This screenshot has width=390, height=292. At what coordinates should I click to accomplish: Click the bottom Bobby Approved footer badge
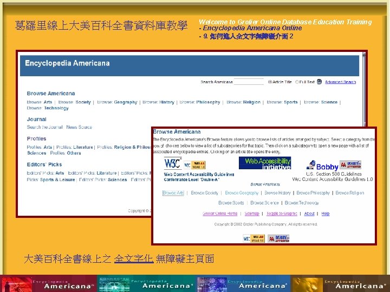coord(278,238)
